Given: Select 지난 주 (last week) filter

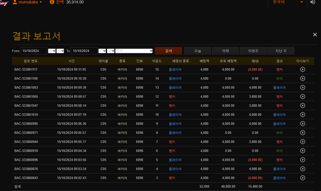Looking at the screenshot, I should 281,51.
